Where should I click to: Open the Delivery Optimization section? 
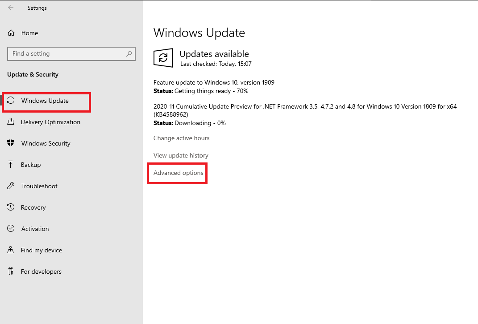pyautogui.click(x=50, y=122)
